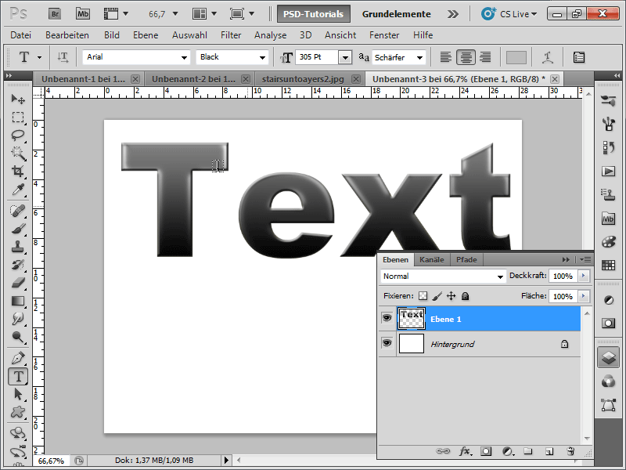Delete the selected layer with trash icon
626x470 pixels.
570,451
